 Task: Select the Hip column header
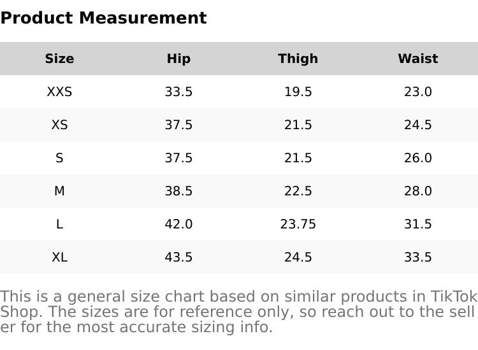pos(178,59)
